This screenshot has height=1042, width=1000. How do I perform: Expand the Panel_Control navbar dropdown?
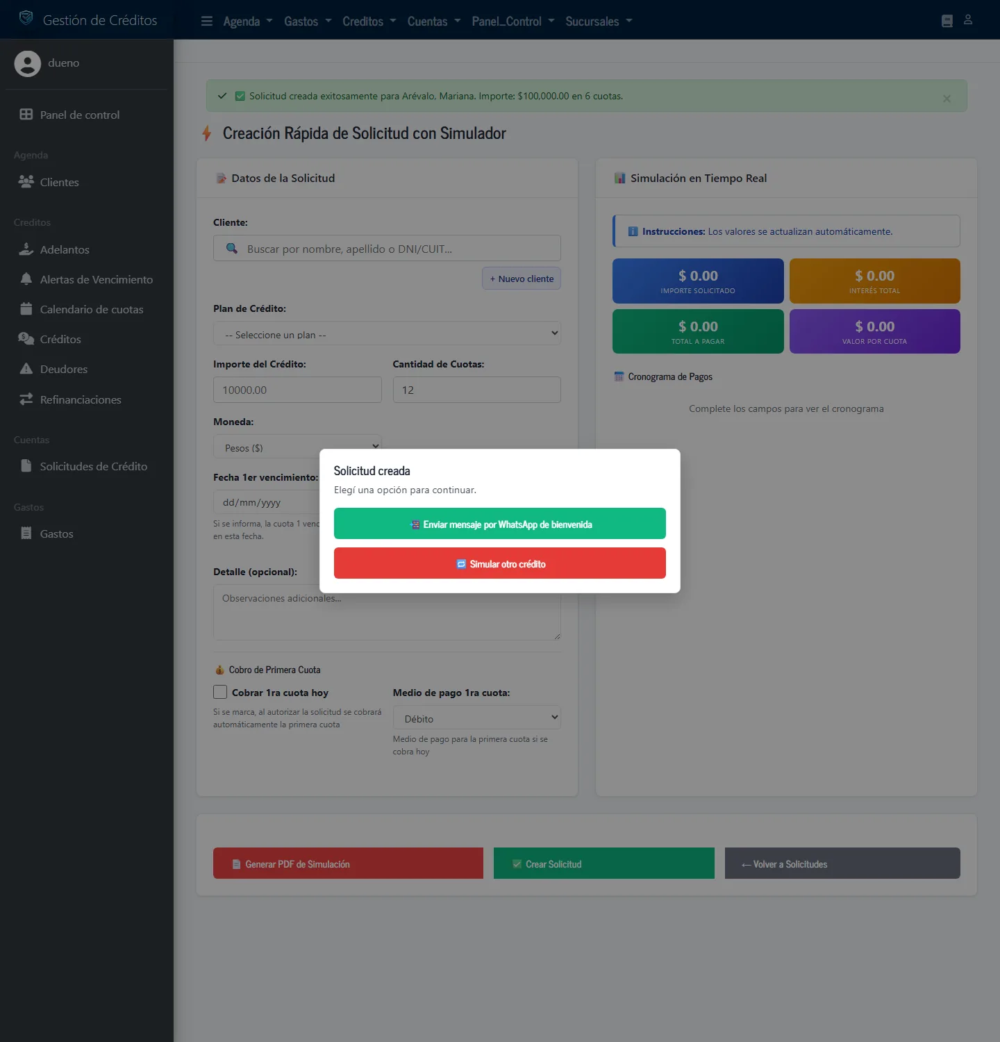(513, 22)
